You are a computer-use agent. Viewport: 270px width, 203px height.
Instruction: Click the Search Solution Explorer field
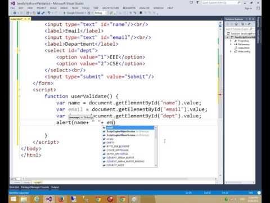pos(239,29)
